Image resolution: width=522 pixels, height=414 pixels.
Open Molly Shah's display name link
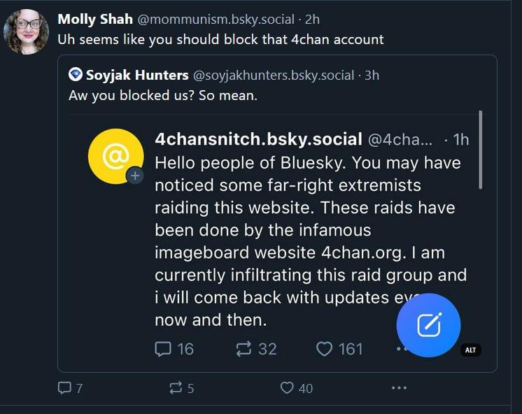95,19
